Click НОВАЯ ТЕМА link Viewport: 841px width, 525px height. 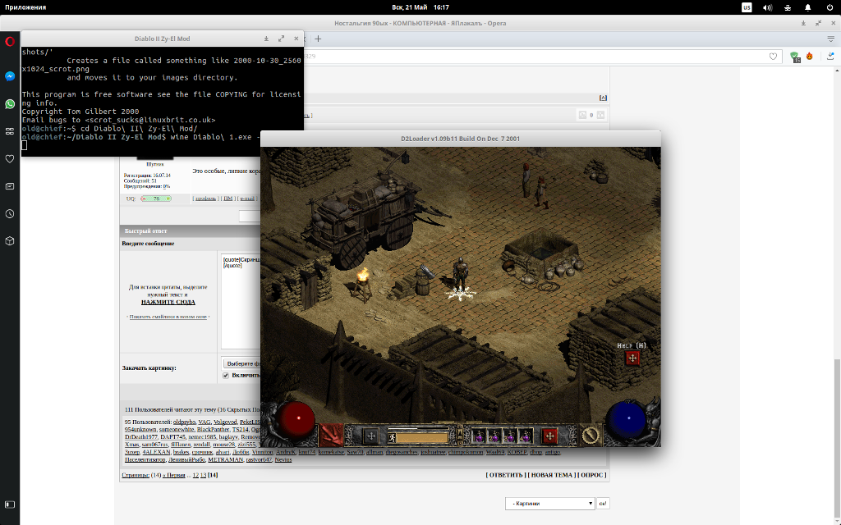click(x=552, y=475)
